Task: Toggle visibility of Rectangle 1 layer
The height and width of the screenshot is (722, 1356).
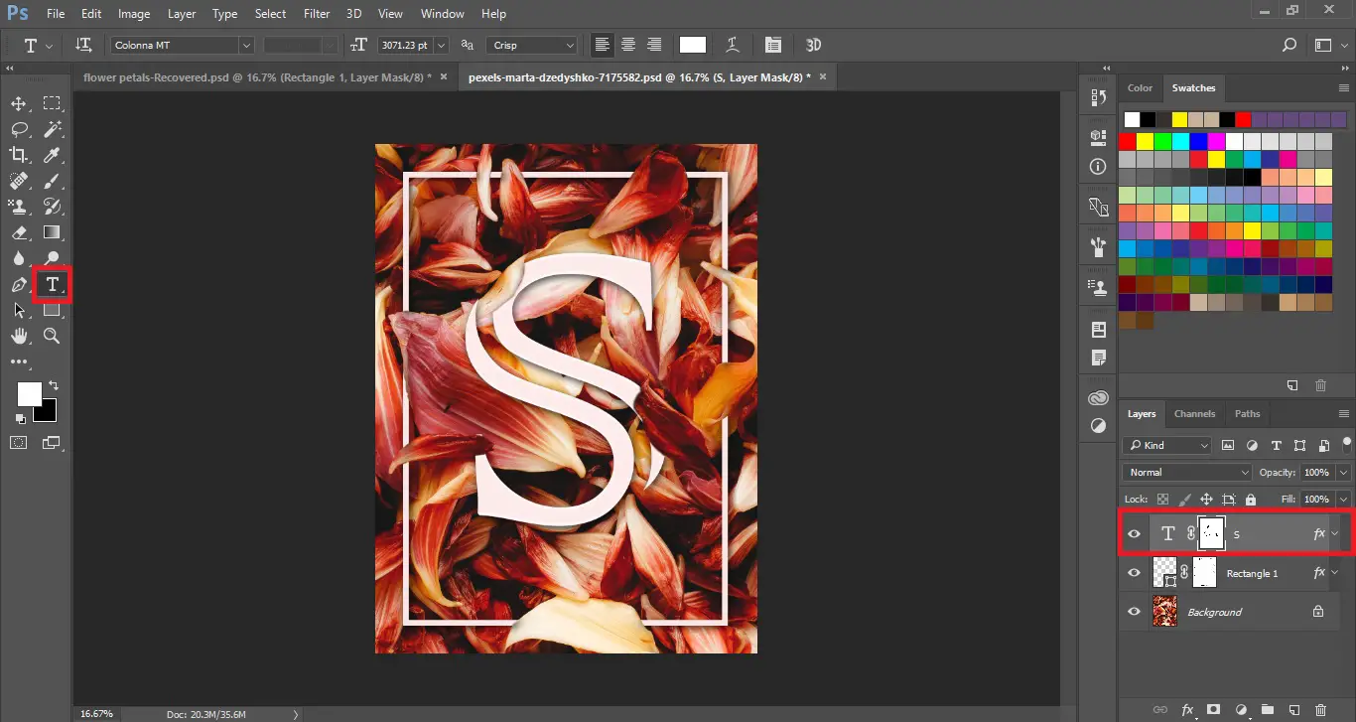Action: point(1133,572)
